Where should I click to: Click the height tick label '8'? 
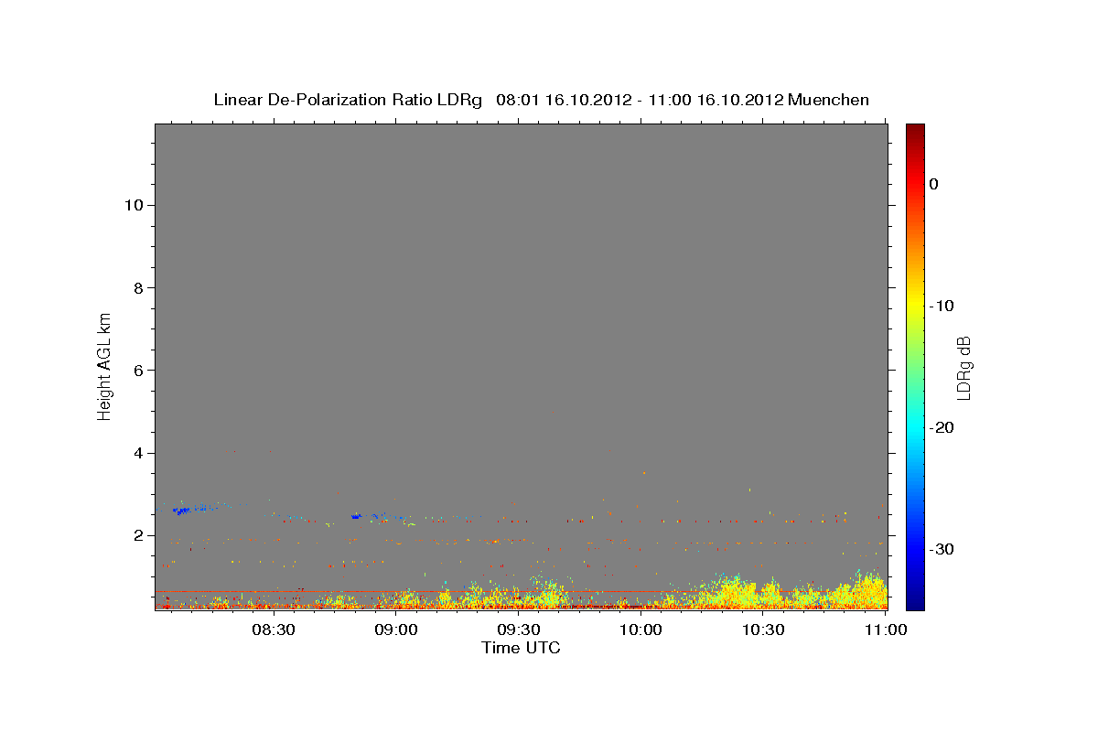(136, 287)
